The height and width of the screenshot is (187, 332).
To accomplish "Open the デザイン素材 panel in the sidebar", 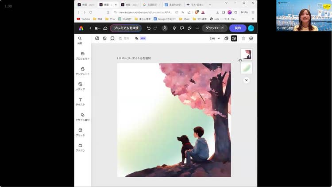I will pos(83,117).
